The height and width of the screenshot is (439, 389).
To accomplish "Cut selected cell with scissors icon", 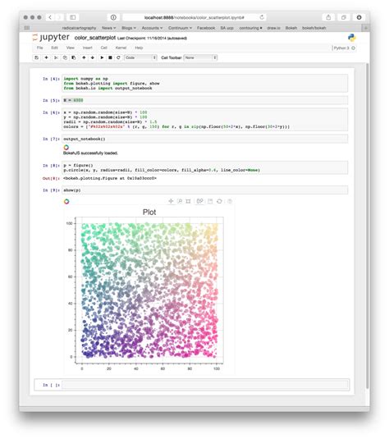I will click(x=56, y=57).
